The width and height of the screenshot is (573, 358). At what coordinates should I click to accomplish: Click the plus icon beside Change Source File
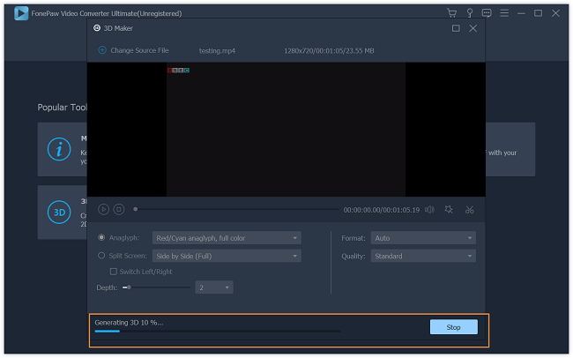102,50
